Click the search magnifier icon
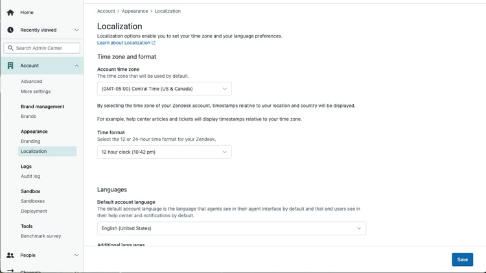The image size is (486, 273). click(10, 48)
